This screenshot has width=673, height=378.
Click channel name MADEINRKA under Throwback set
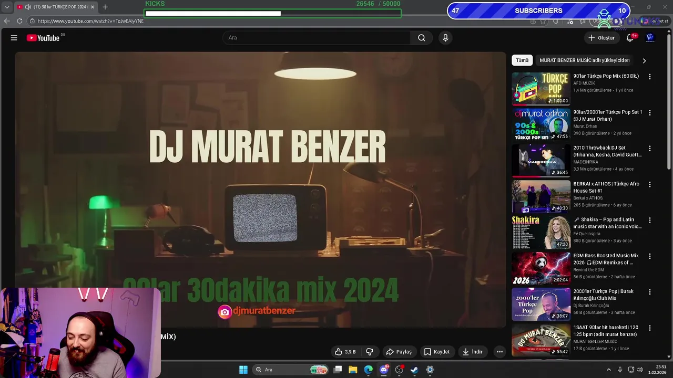pos(586,162)
